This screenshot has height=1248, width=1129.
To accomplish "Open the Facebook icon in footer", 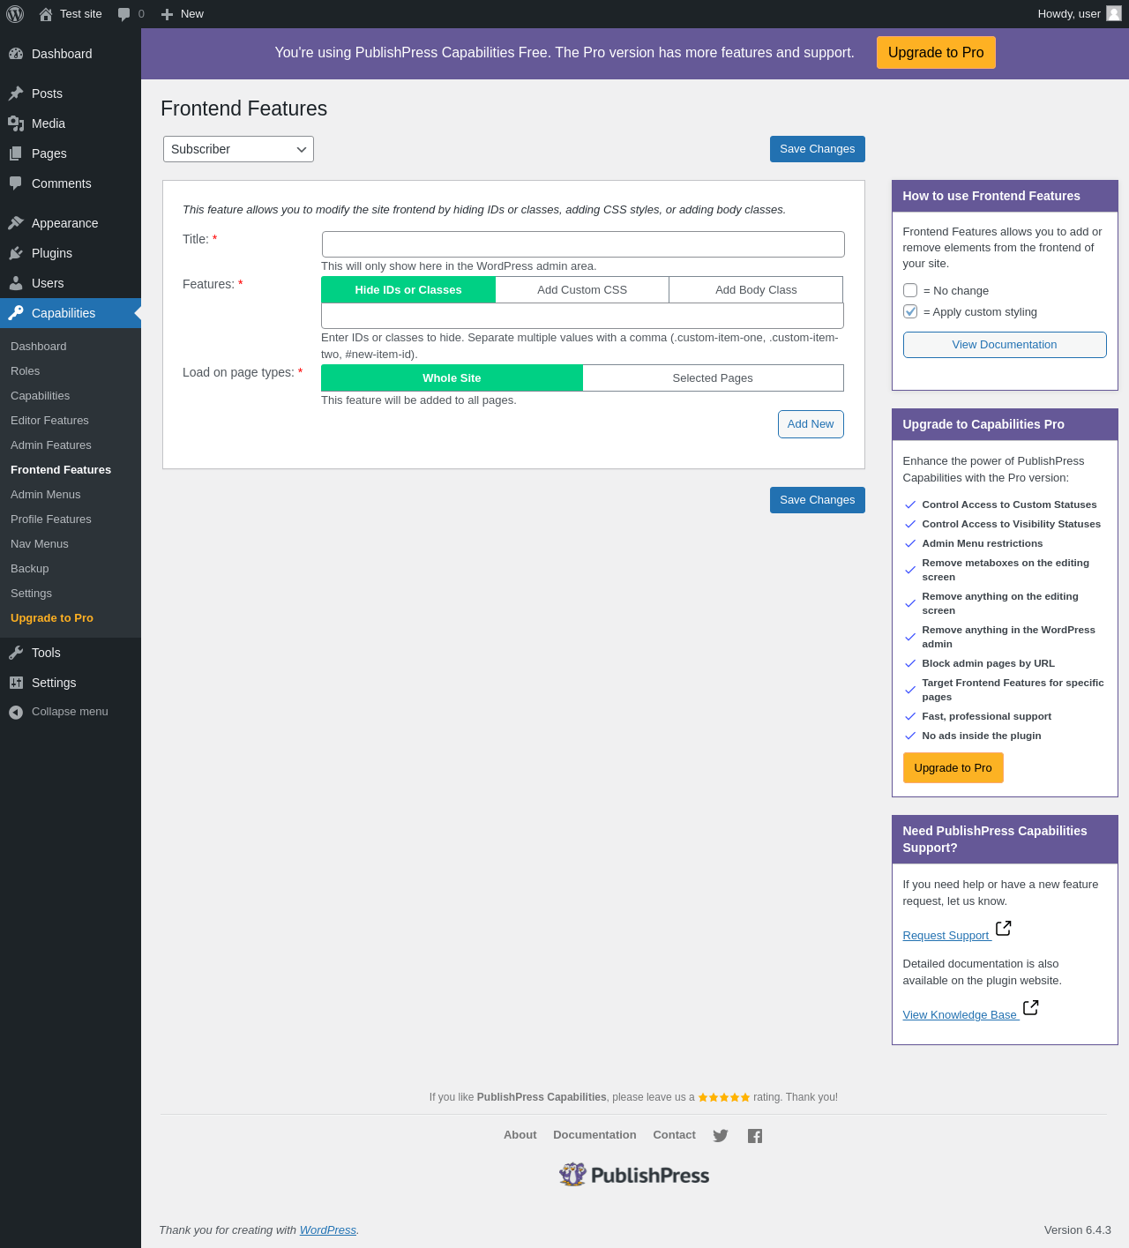I will click(x=755, y=1136).
